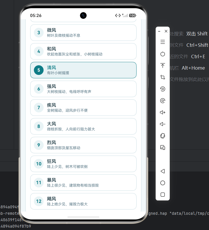Image resolution: width=209 pixels, height=230 pixels.
Task: Click the 05:26 clock in status bar
Action: (36, 16)
